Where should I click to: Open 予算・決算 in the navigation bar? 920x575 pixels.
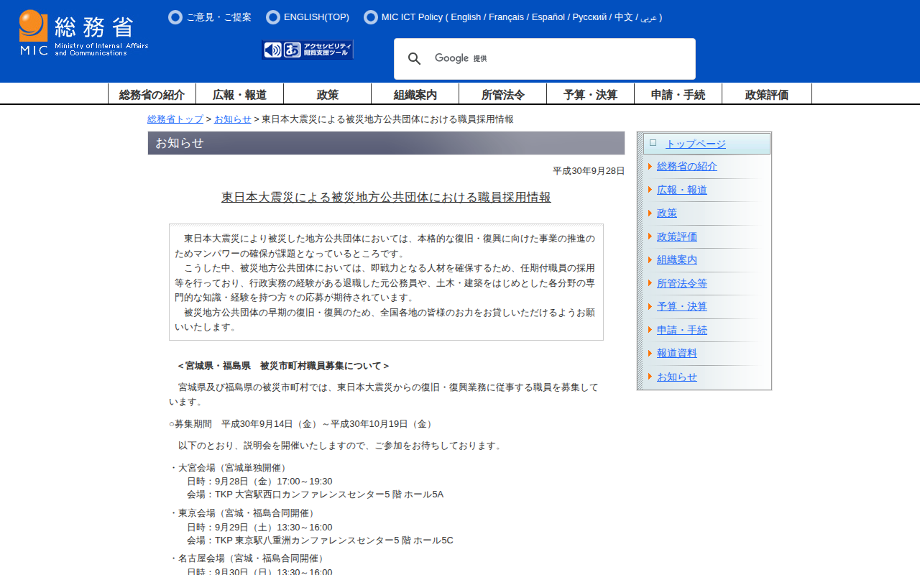pyautogui.click(x=590, y=94)
